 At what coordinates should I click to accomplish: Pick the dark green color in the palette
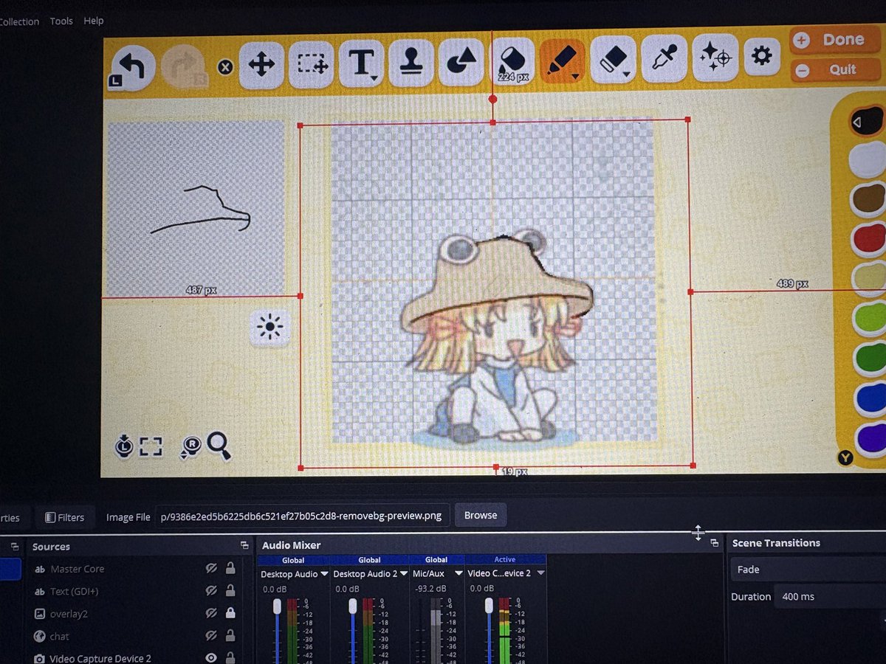click(x=870, y=358)
